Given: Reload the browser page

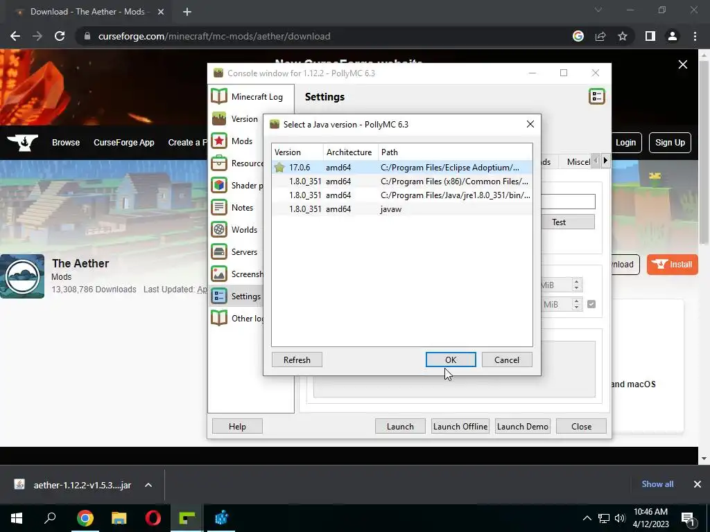Looking at the screenshot, I should pyautogui.click(x=60, y=36).
